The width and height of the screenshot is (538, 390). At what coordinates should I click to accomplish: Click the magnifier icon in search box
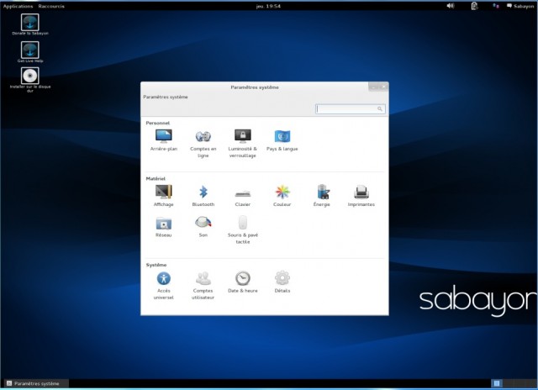tap(380, 108)
